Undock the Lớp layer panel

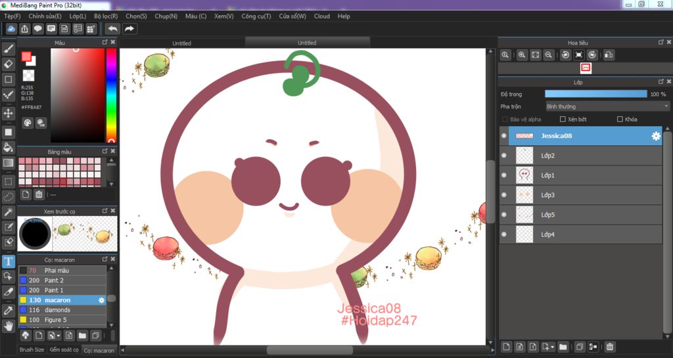tap(661, 81)
